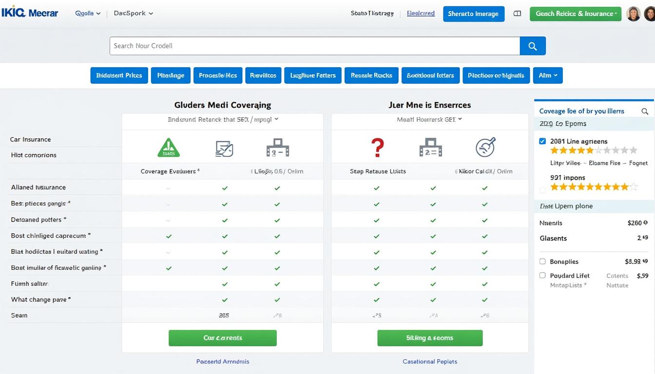Click the Fiumh salller row label
655x374 pixels.
pyautogui.click(x=30, y=283)
